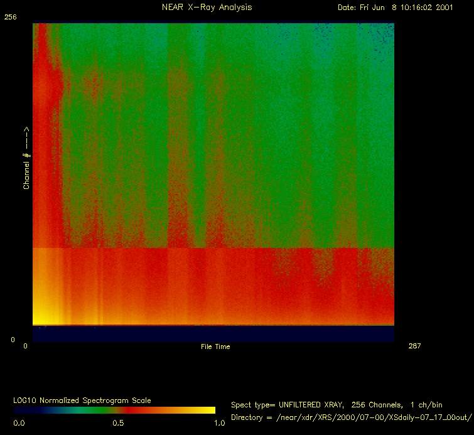Click the dark blue end of the color scale bar
This screenshot has width=474, height=435.
[25, 410]
